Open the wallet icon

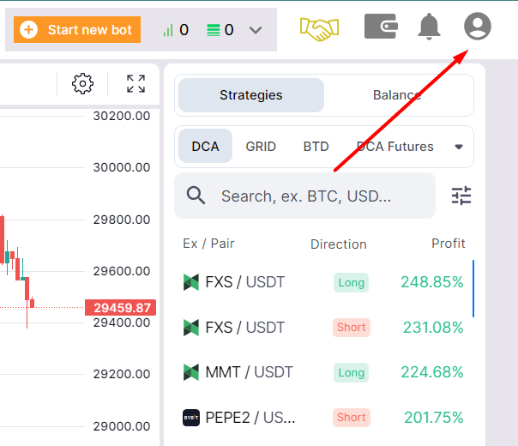coord(380,27)
